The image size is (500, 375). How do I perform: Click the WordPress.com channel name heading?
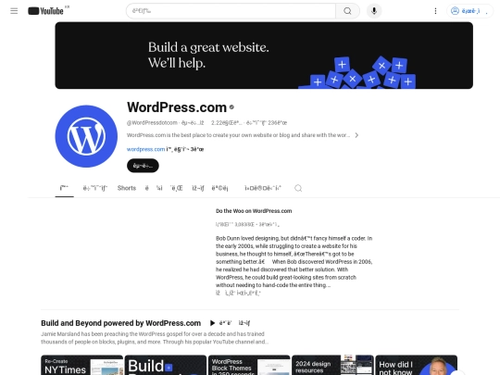[177, 107]
